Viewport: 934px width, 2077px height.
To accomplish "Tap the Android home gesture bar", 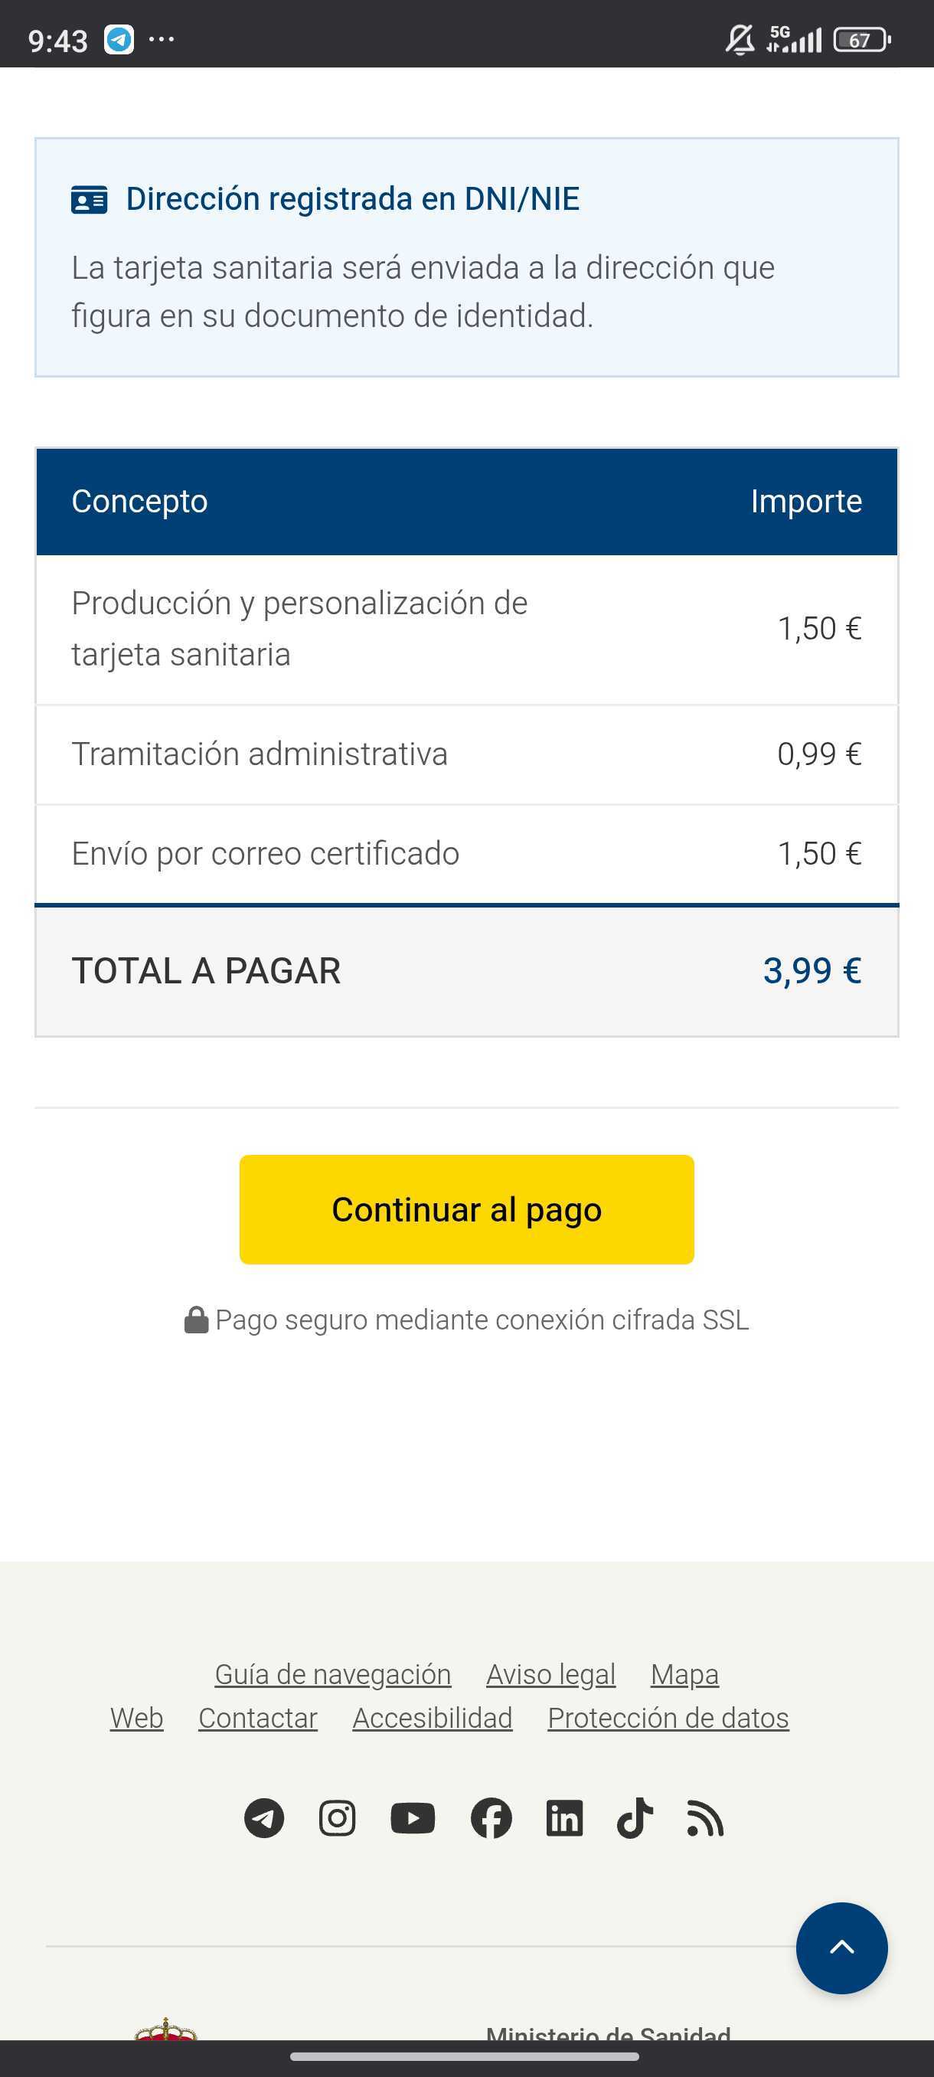I will click(465, 2057).
